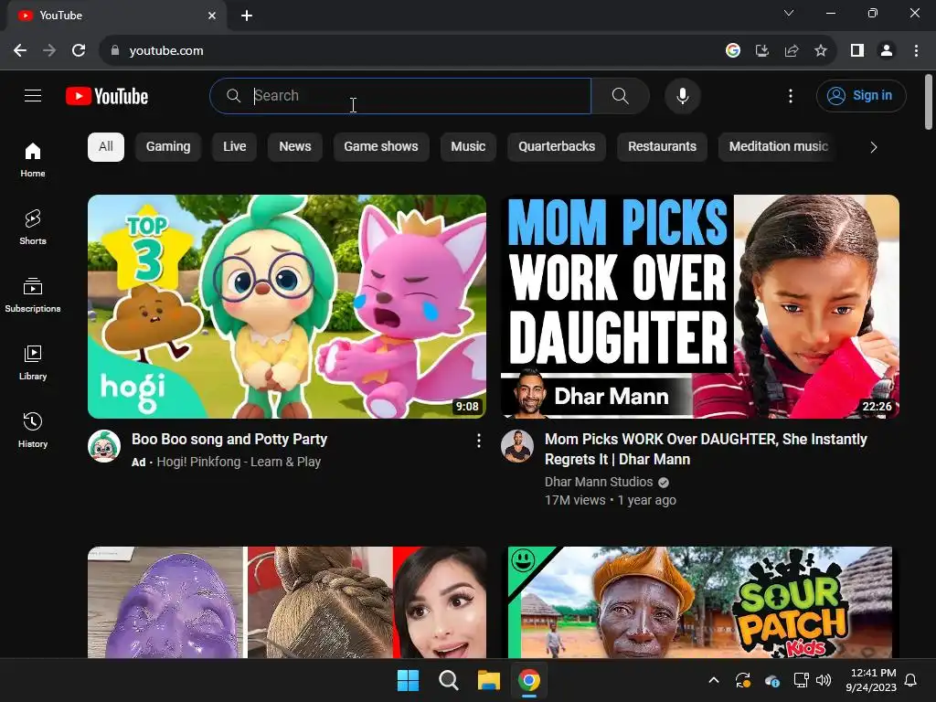Screen dimensions: 936x702
Task: Toggle the Chrome side panel
Action: (857, 51)
